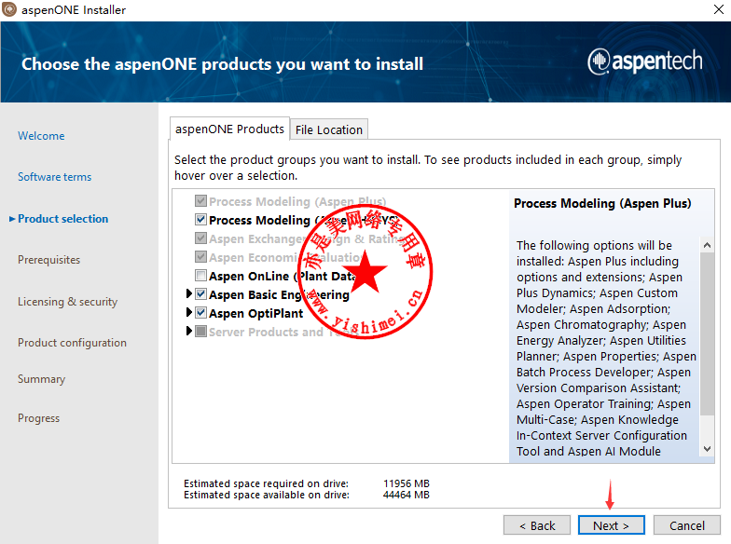Click the Summary sidebar entry
Viewport: 731px width, 544px height.
(x=41, y=379)
